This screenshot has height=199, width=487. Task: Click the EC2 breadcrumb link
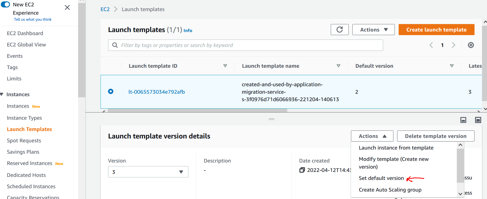click(105, 9)
